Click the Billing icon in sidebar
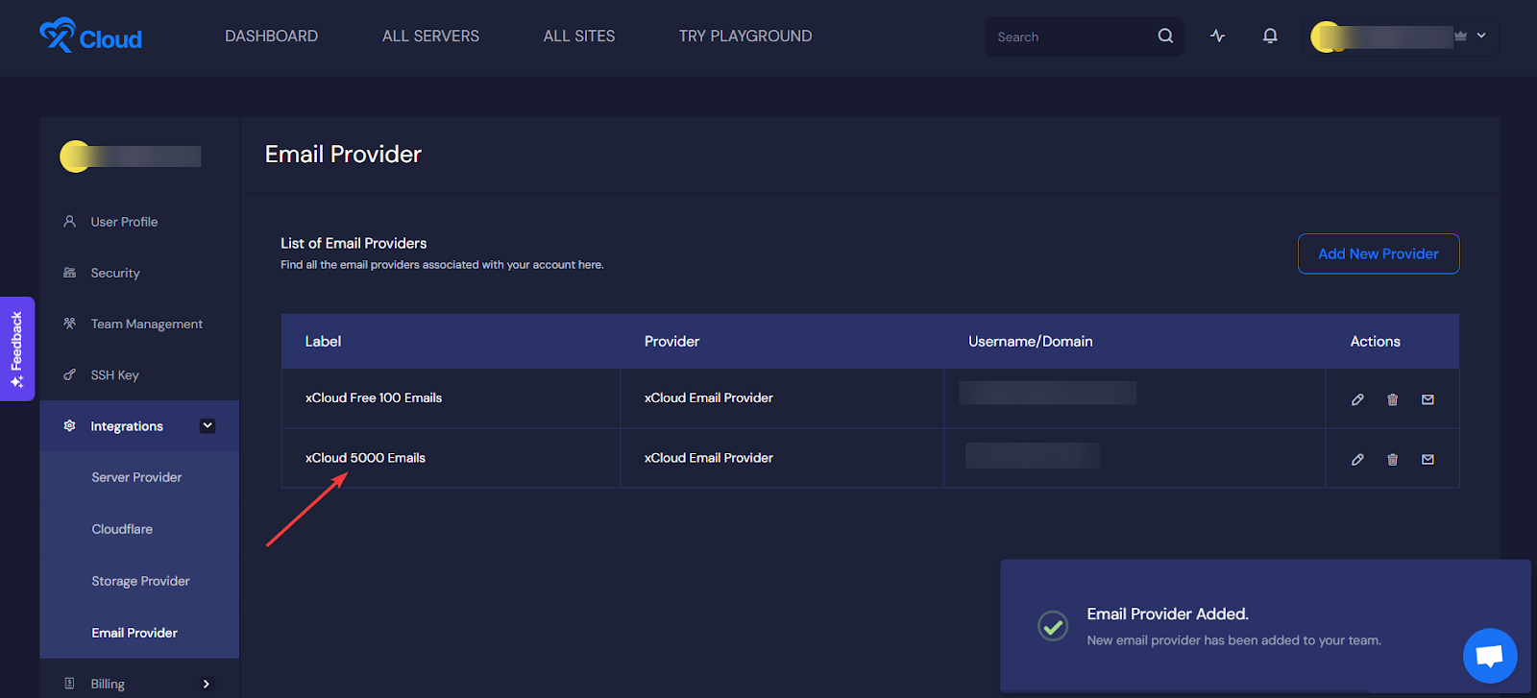This screenshot has width=1537, height=698. (x=69, y=684)
